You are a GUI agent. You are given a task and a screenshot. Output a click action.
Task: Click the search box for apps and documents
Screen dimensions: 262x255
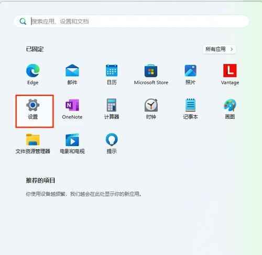[x=132, y=21]
